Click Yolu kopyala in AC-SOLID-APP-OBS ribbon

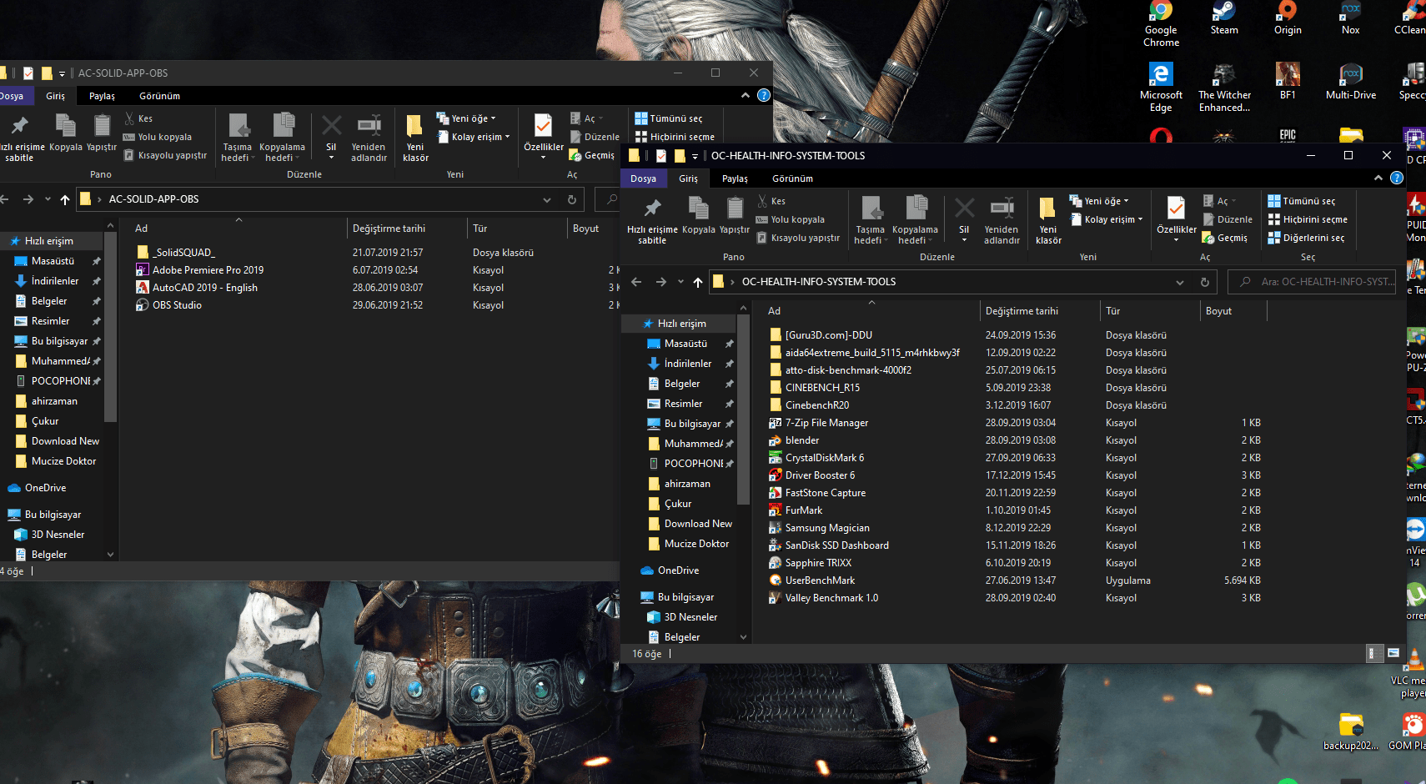pyautogui.click(x=158, y=137)
